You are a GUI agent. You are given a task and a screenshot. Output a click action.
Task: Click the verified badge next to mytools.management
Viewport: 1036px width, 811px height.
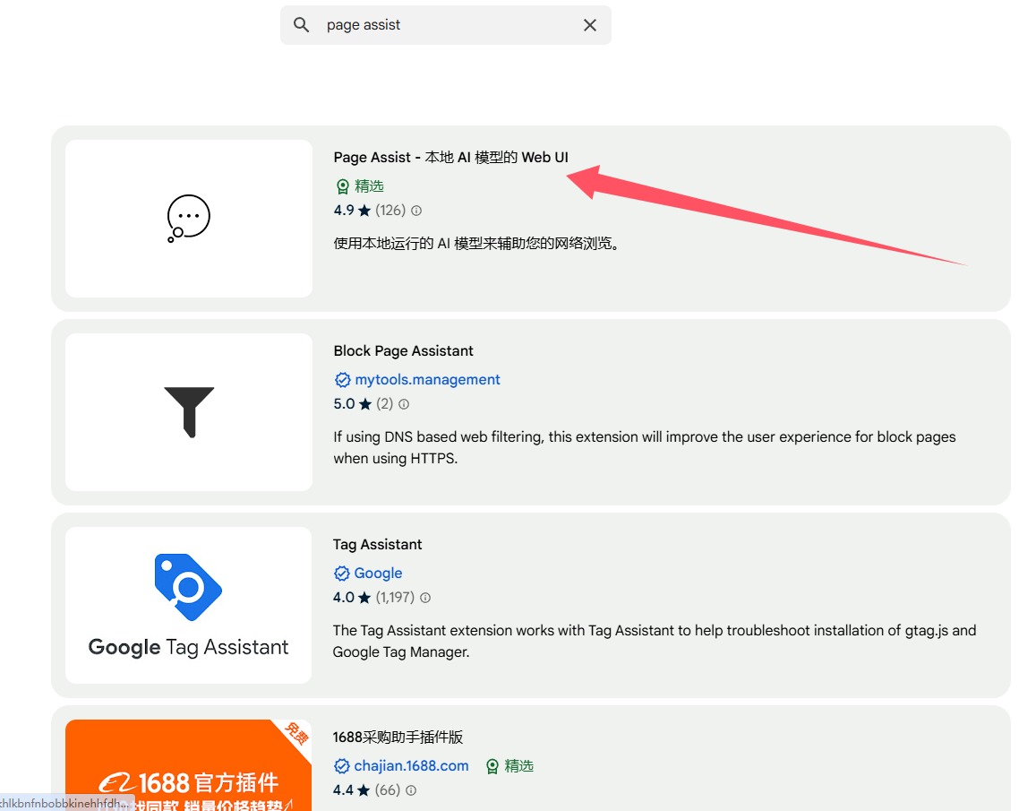coord(342,380)
